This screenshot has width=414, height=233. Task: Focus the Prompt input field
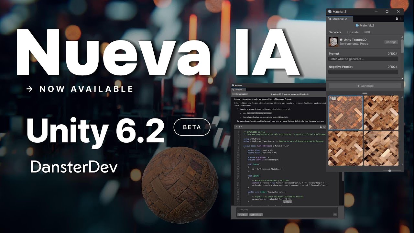(363, 59)
